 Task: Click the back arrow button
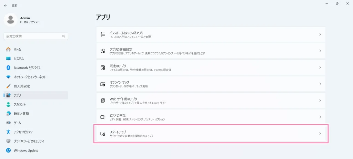tap(5, 6)
